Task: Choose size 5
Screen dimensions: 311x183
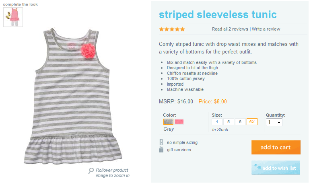Action: 229,121
